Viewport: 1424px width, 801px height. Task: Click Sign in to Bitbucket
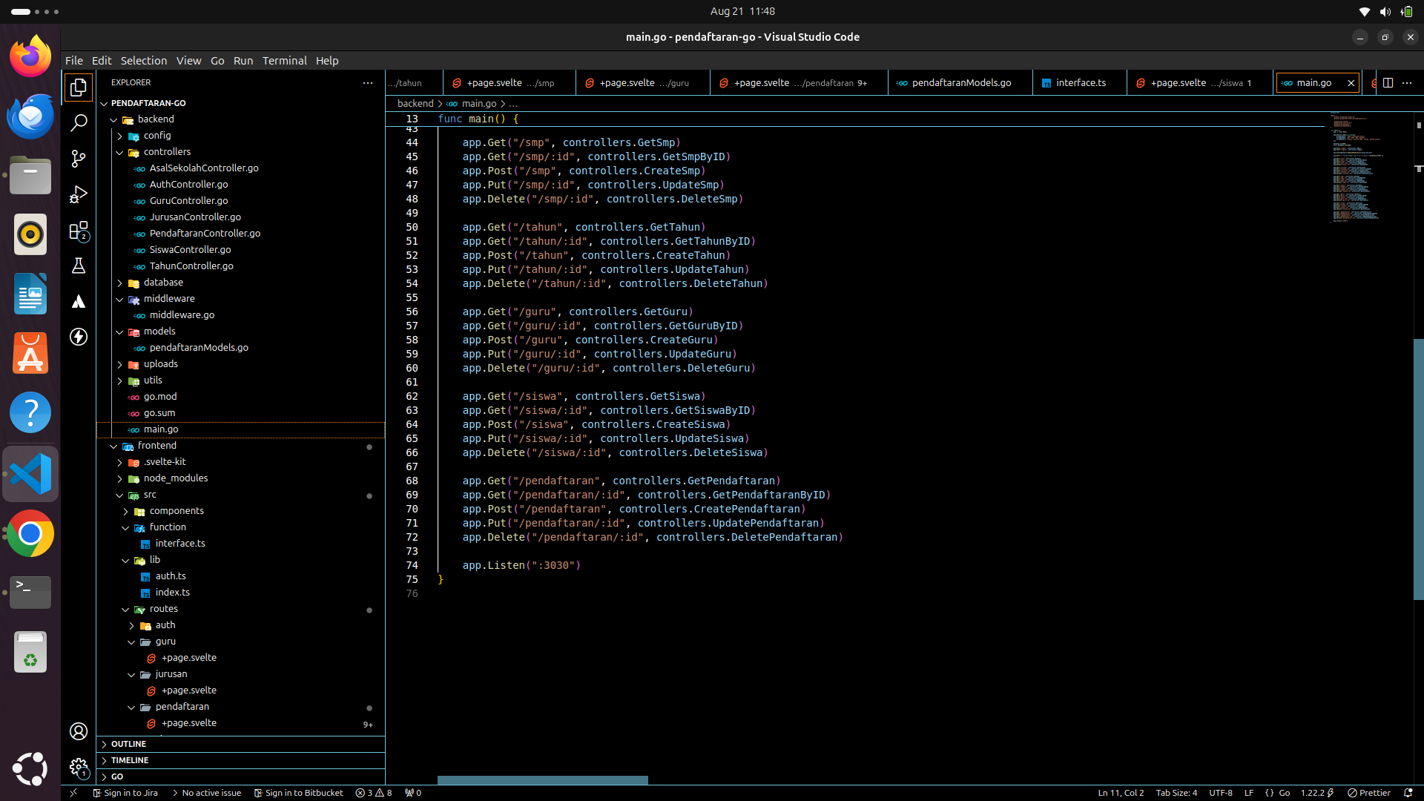pos(298,793)
